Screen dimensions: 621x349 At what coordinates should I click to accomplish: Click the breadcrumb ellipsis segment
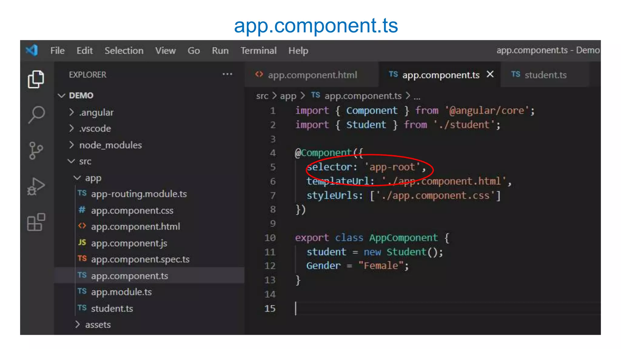(x=417, y=98)
